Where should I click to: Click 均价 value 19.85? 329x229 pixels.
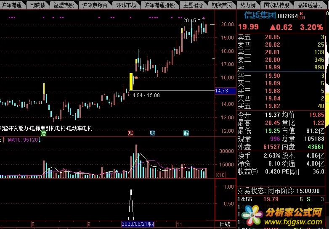pyautogui.click(x=317, y=115)
